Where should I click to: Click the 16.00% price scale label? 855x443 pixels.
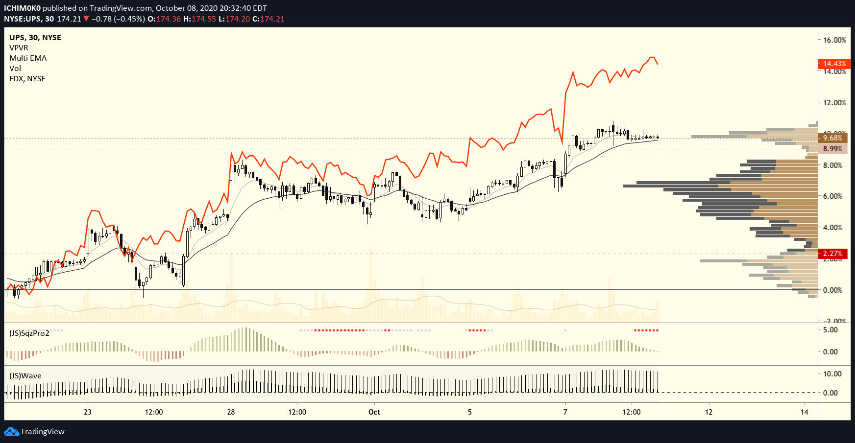tap(835, 40)
